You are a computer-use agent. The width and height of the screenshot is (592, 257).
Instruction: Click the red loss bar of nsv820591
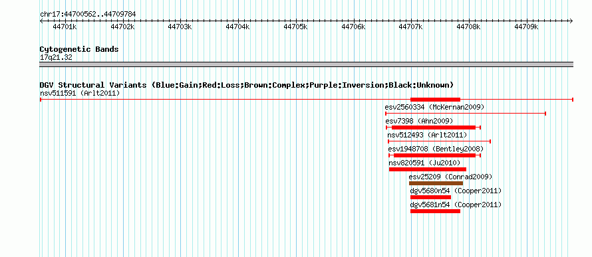tap(428, 169)
